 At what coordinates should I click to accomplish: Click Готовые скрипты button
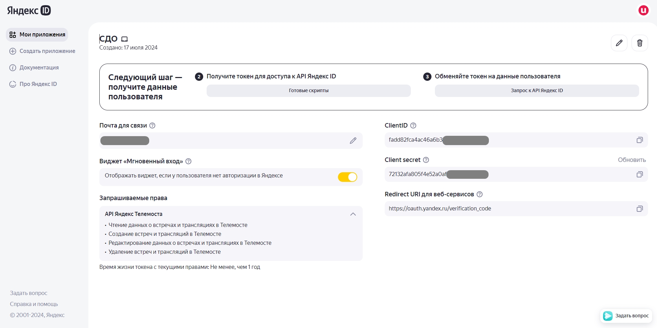[x=309, y=90]
